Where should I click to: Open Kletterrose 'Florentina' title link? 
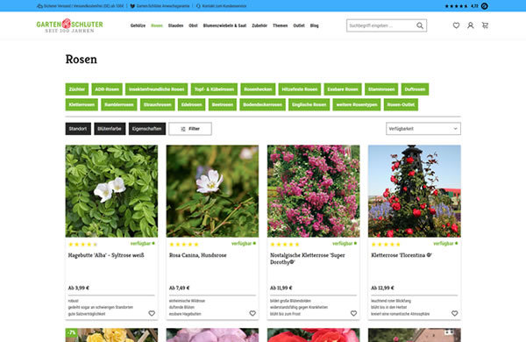(402, 255)
